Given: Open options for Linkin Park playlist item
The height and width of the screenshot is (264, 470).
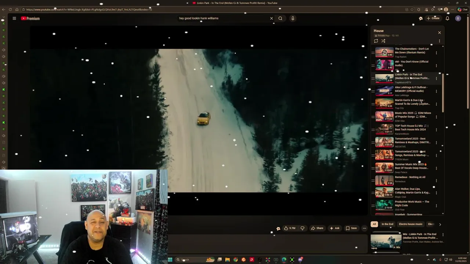Looking at the screenshot, I should point(436,78).
